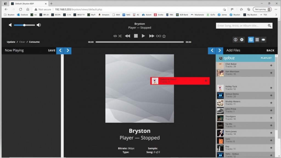
Task: Mark the track as favorite with the star
Action: coord(164,36)
